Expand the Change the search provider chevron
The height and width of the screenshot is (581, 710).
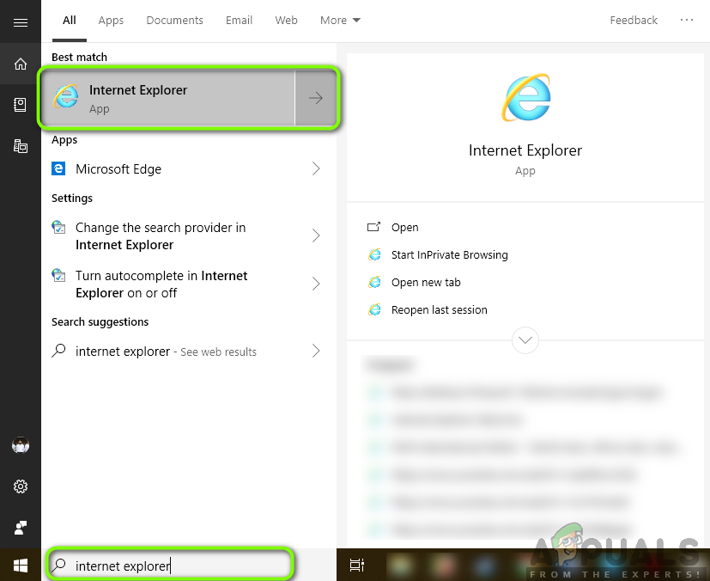pos(316,235)
